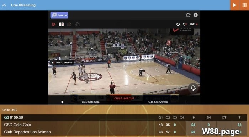Click Colo-Colo's Q1 score 18
Image resolution: width=249 pixels, height=137 pixels.
[161, 125]
